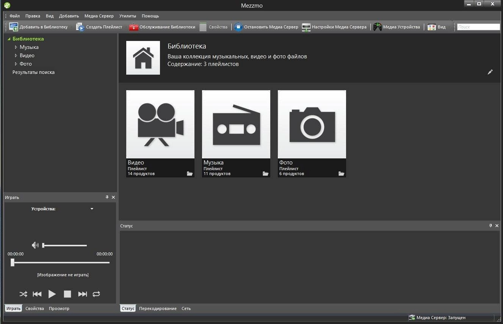Expand the Фото tree node
Viewport: 503px width, 324px height.
click(16, 64)
